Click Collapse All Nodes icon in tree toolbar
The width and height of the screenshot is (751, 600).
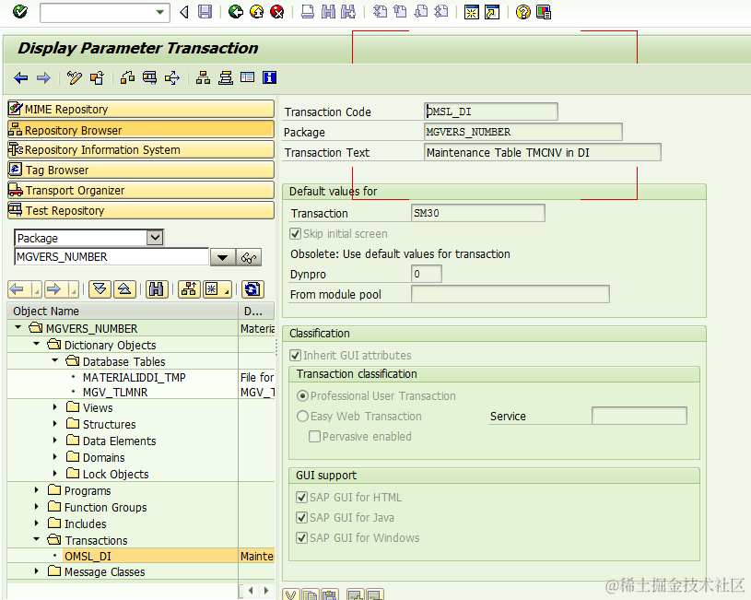(124, 289)
